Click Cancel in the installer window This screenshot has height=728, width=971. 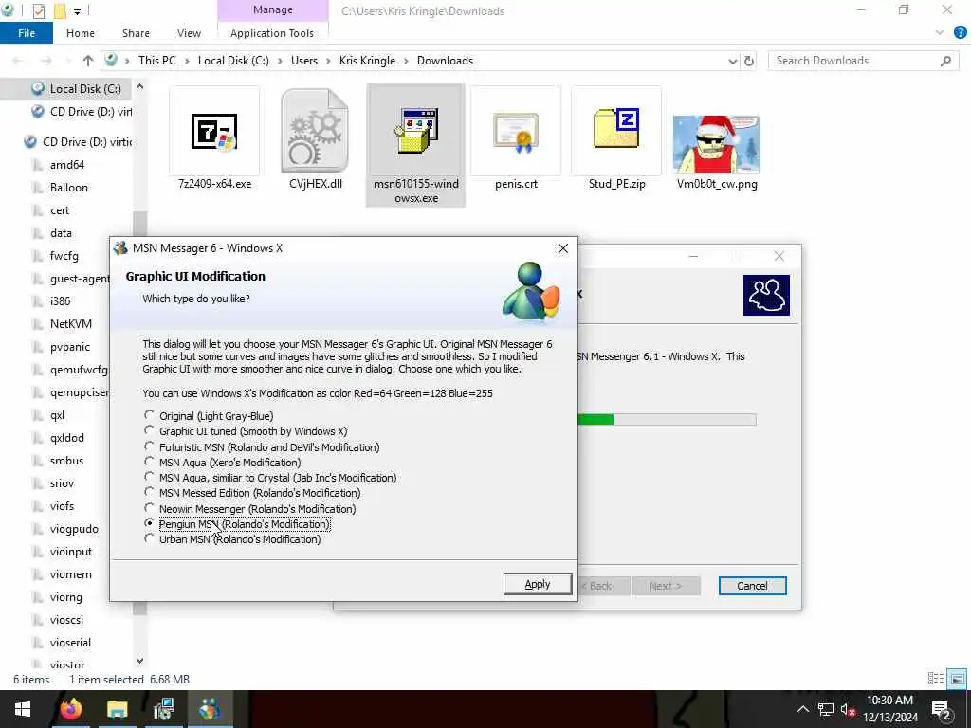[752, 586]
